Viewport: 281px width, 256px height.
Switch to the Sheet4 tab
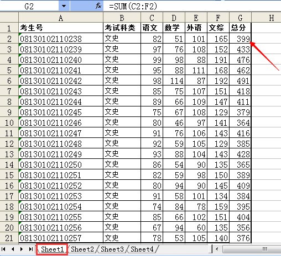point(142,249)
